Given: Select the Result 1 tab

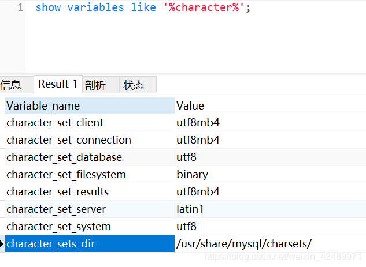Looking at the screenshot, I should point(58,84).
